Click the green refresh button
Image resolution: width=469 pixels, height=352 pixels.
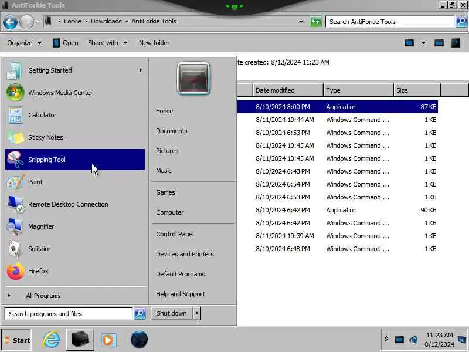pos(315,22)
